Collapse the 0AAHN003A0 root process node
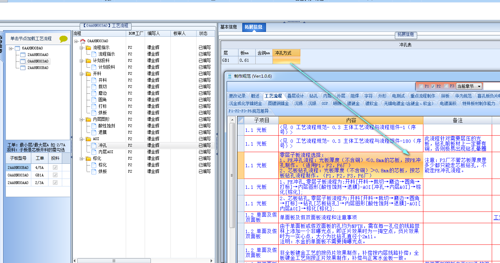 click(x=76, y=41)
